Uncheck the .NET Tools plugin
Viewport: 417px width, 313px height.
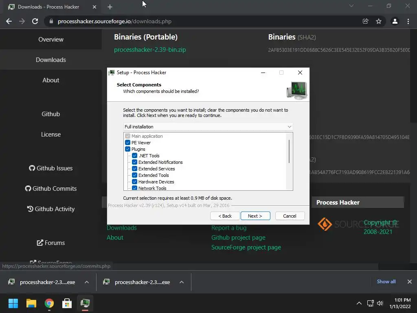134,156
